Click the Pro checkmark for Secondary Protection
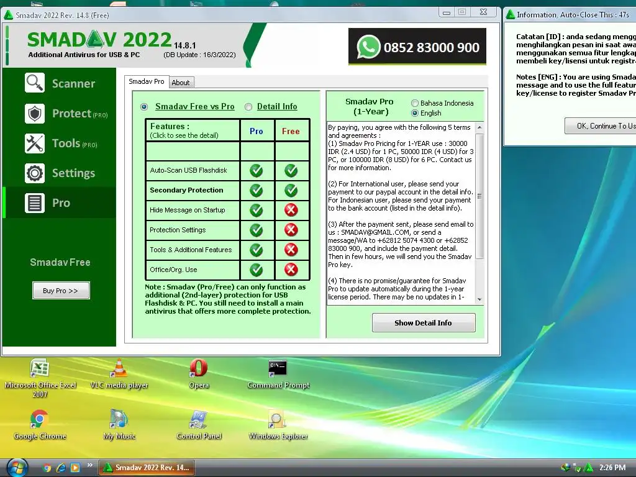 coord(257,190)
